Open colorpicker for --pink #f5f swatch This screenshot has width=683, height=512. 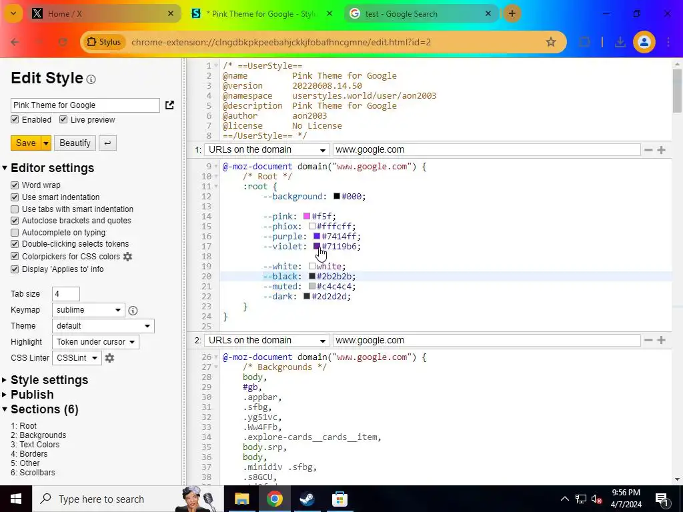[307, 217]
